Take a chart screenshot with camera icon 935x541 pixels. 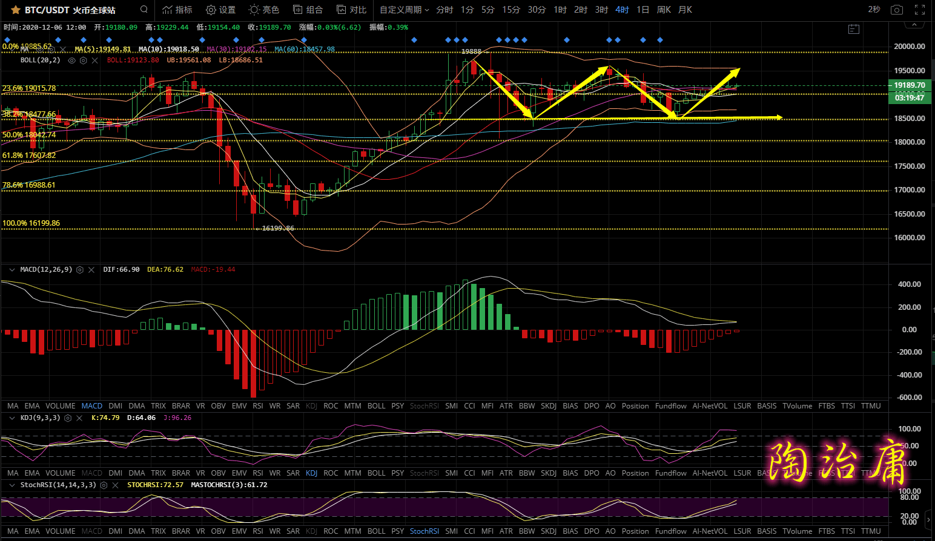tap(897, 10)
